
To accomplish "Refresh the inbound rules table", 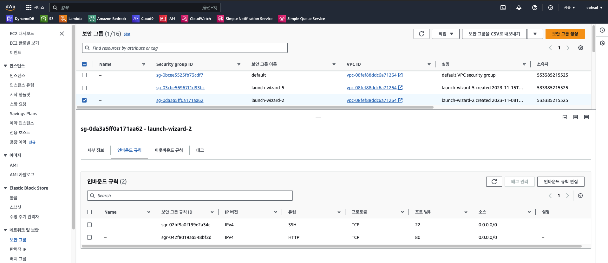I will click(494, 182).
